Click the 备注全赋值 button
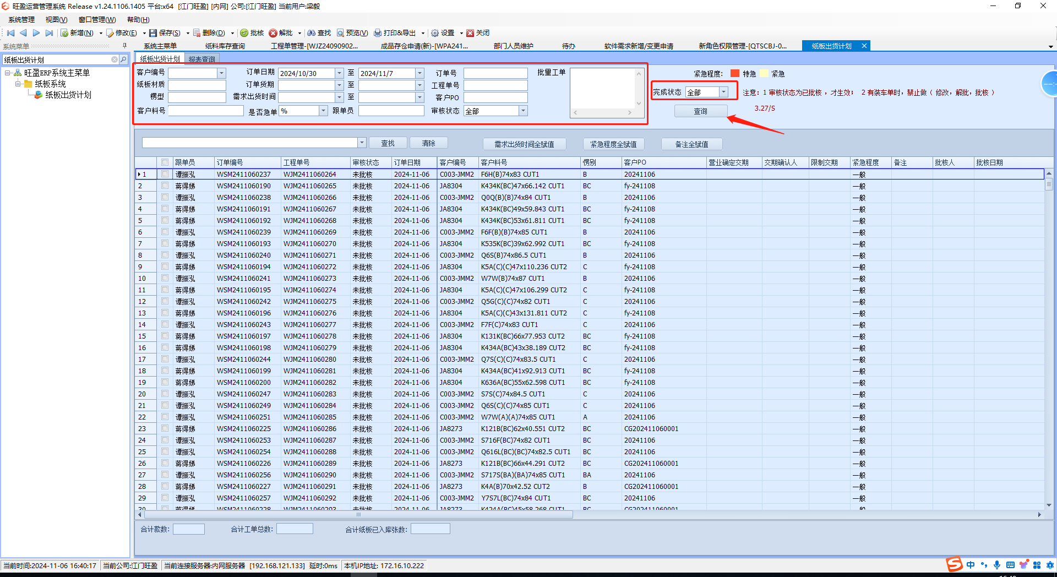This screenshot has height=577, width=1057. tap(692, 144)
